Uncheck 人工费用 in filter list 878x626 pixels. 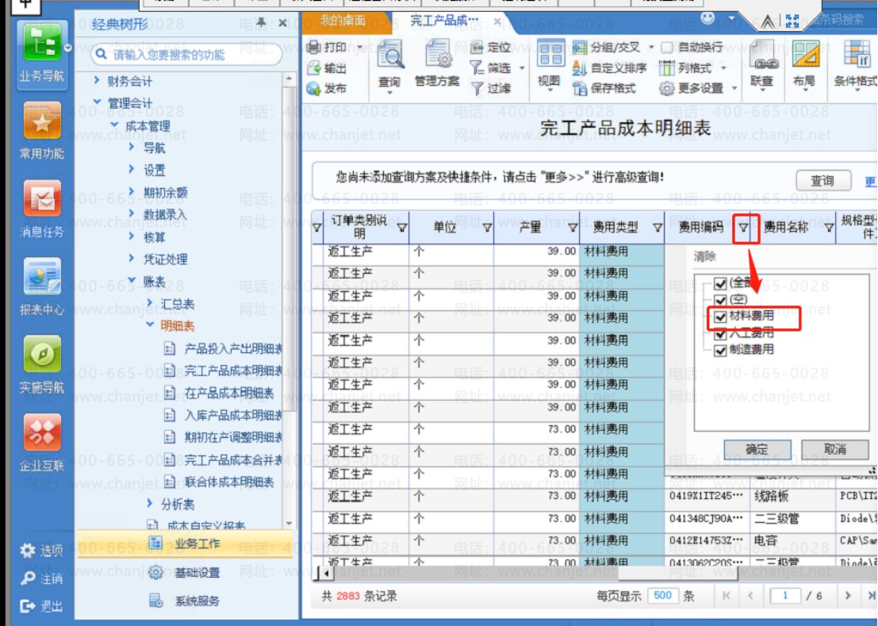[x=721, y=334]
